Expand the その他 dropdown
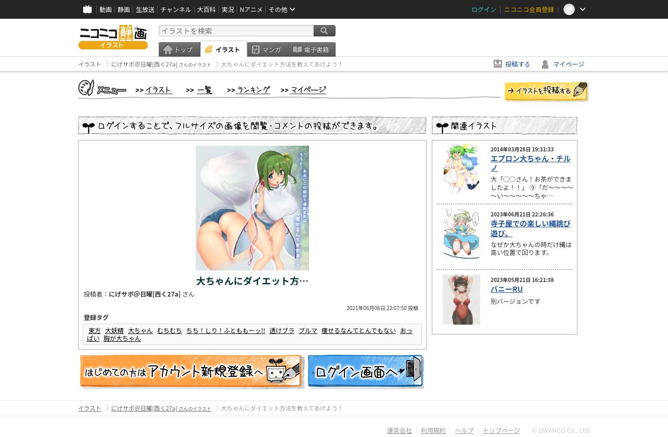This screenshot has width=668, height=437. click(282, 9)
